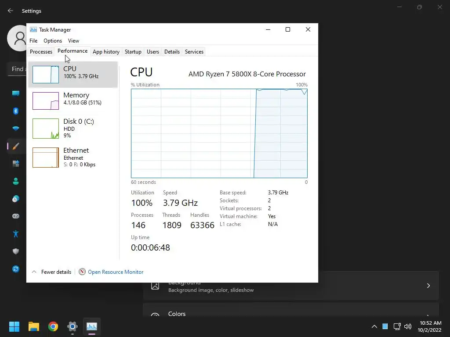Click the Resource Monitor gauge icon
This screenshot has height=337, width=450.
[x=82, y=272]
